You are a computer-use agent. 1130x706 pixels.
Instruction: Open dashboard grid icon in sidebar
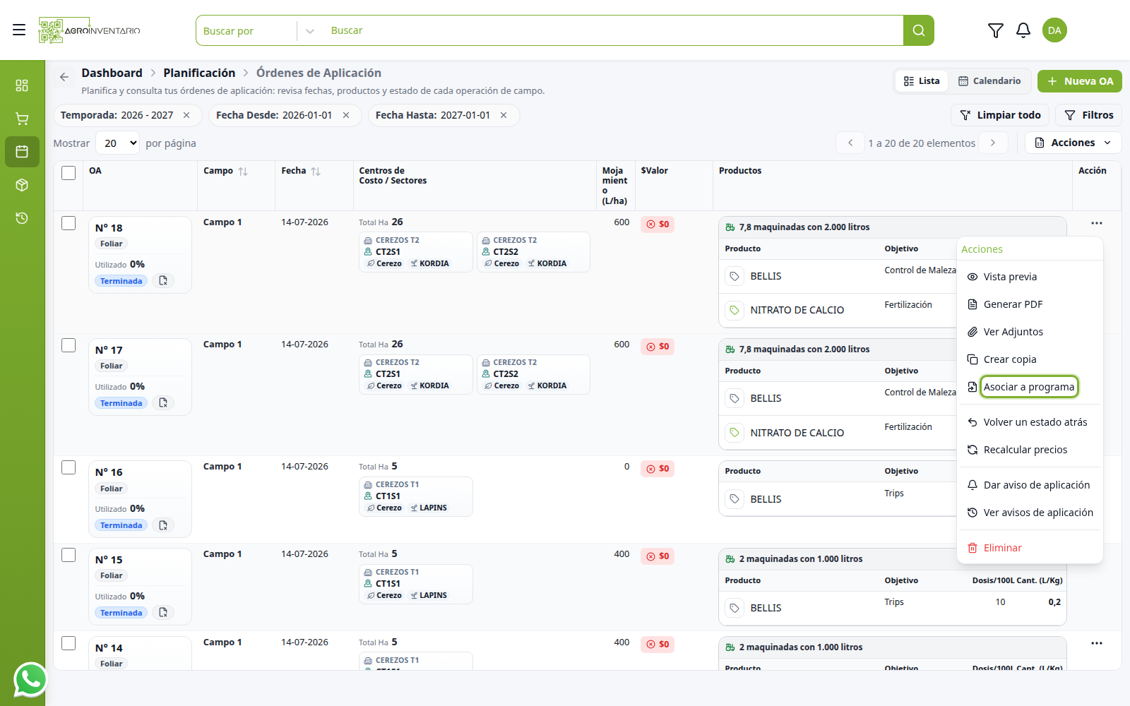22,85
